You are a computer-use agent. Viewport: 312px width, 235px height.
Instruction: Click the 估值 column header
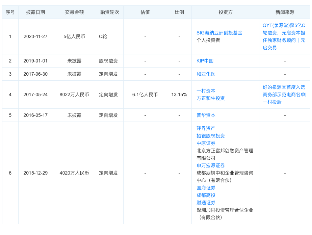(145, 12)
